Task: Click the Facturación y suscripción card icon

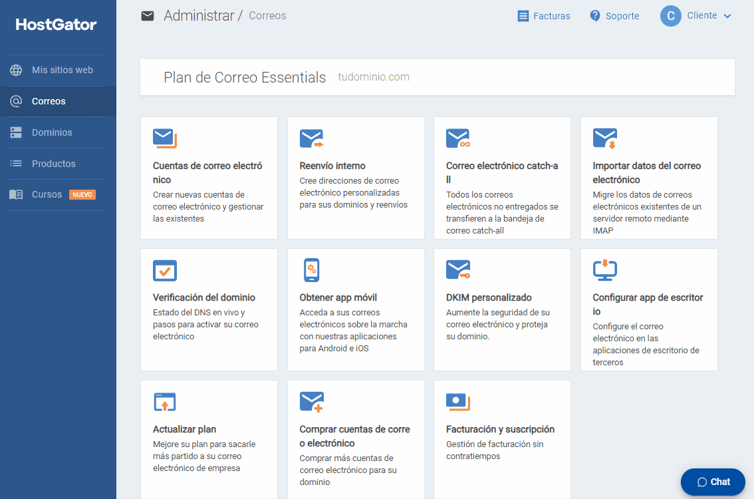Action: 457,402
